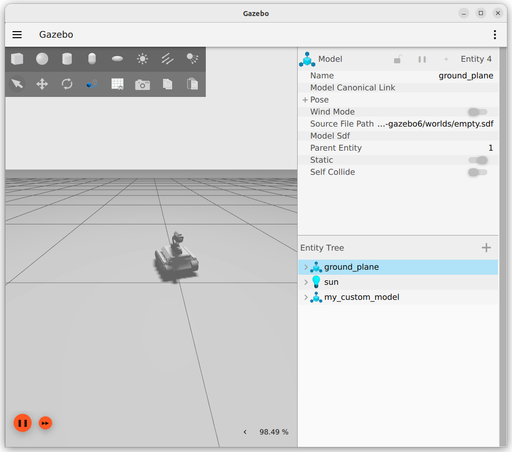Open the hamburger menu drawer

coord(17,35)
